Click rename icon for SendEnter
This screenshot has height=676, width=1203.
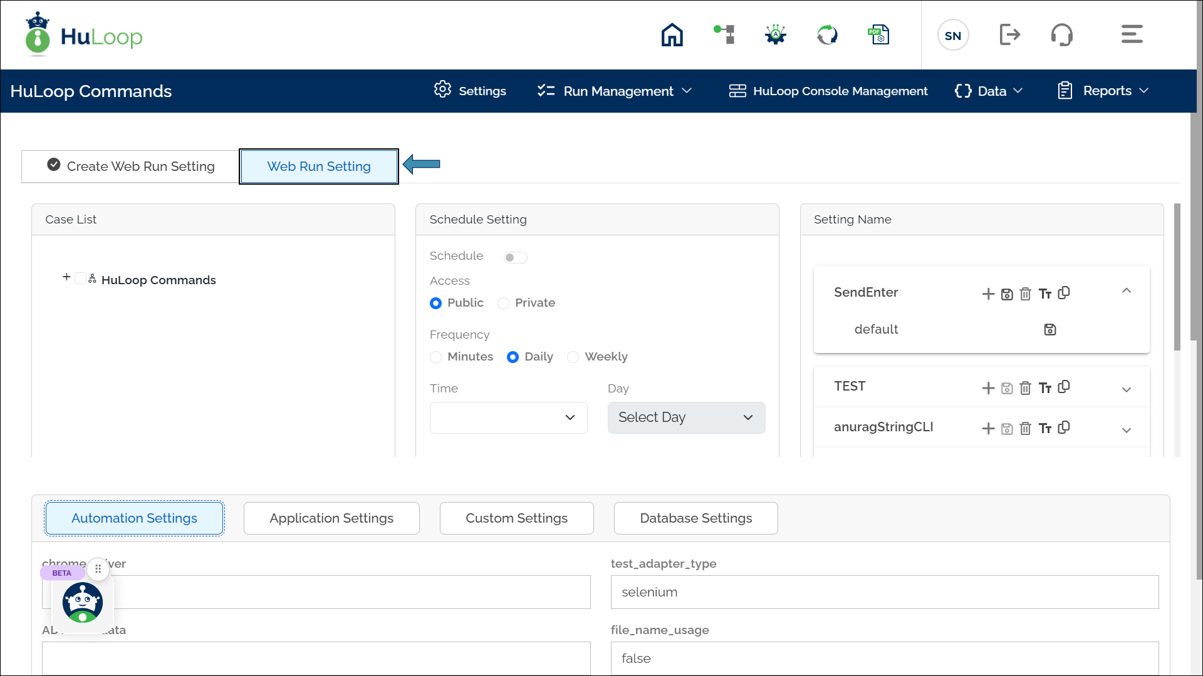click(x=1044, y=294)
